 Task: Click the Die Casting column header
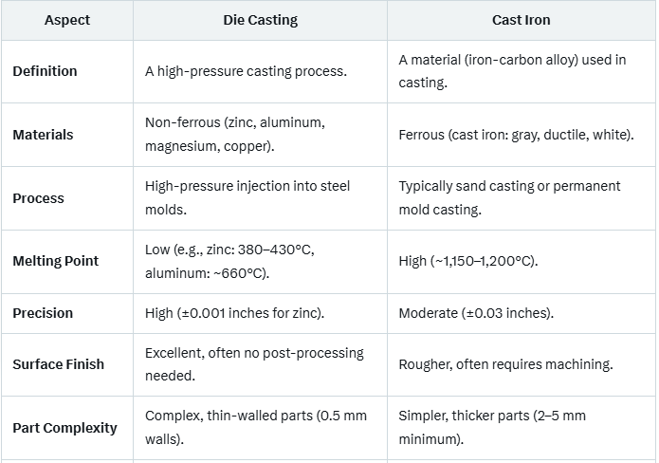tap(260, 20)
